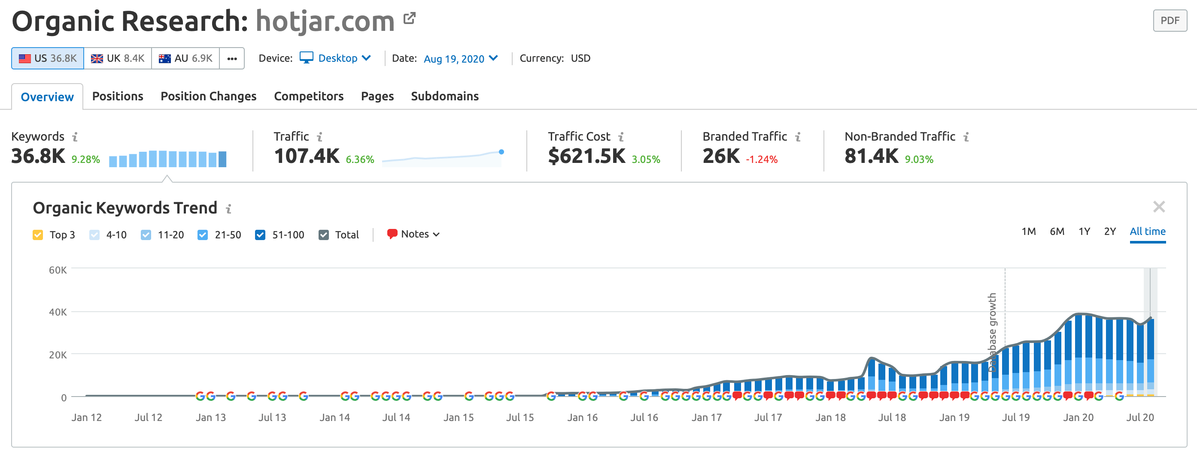Select the AU 6.9K database
The height and width of the screenshot is (457, 1197).
(185, 58)
